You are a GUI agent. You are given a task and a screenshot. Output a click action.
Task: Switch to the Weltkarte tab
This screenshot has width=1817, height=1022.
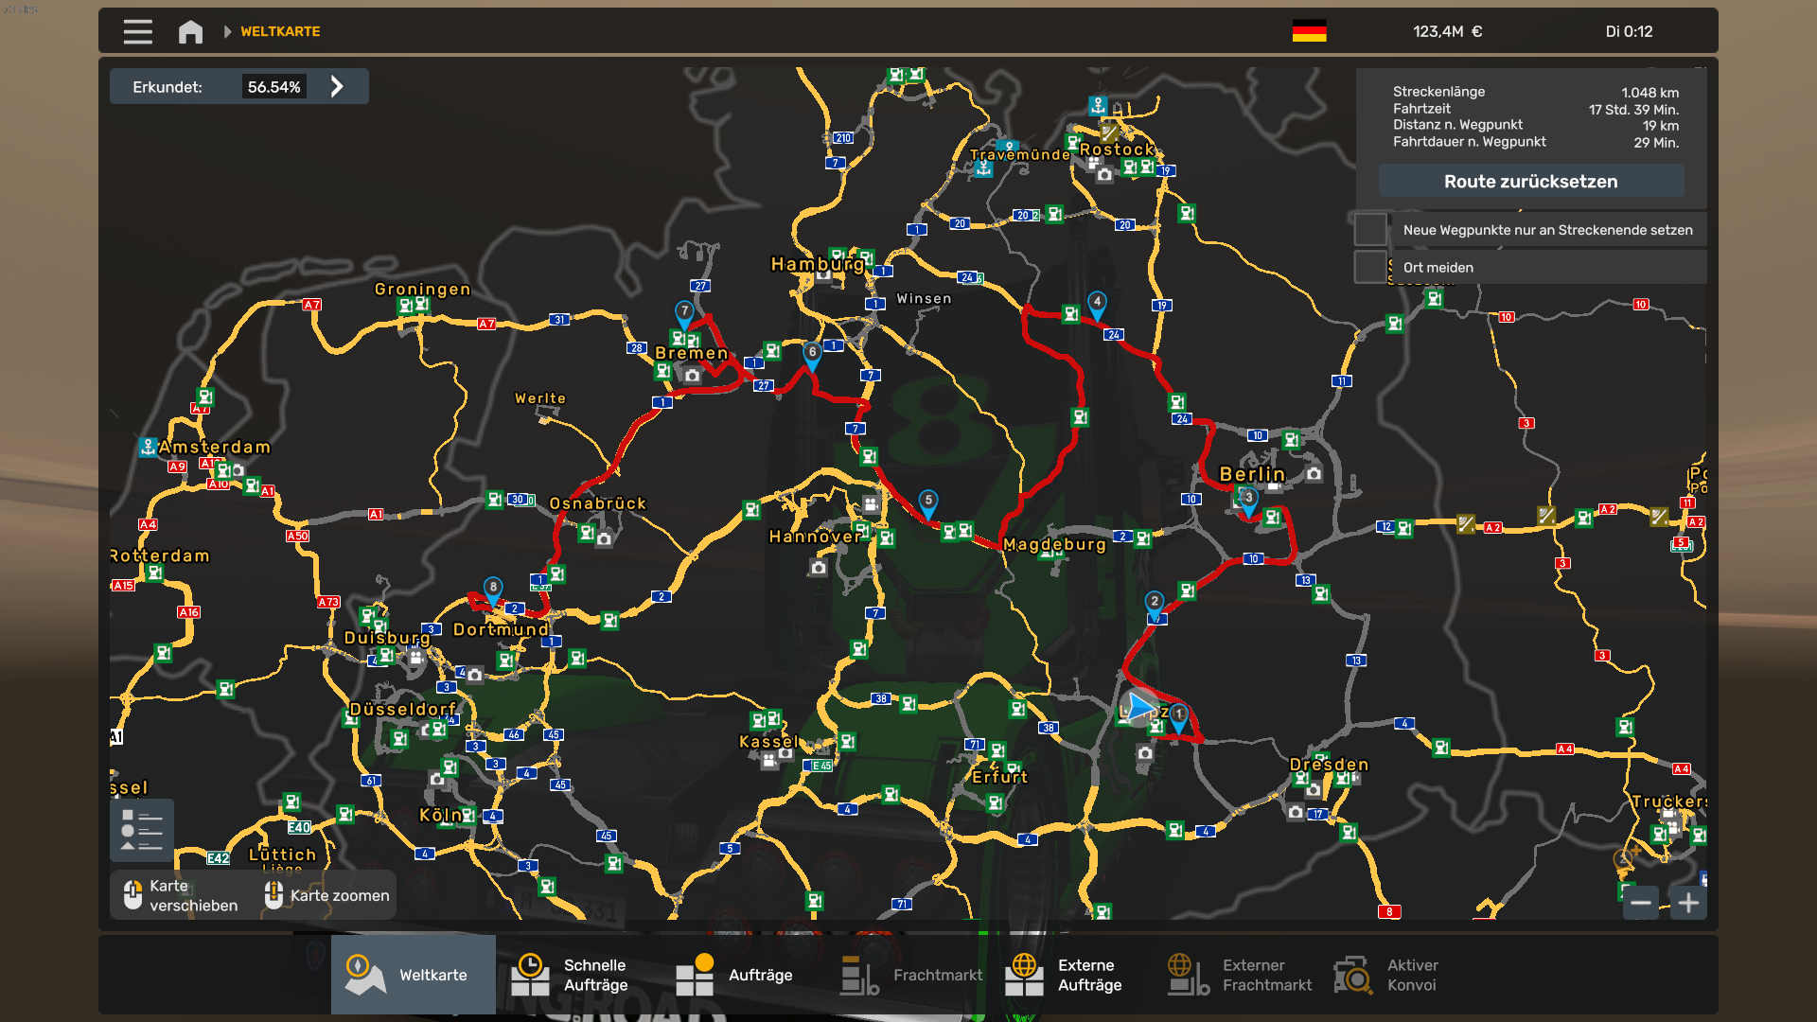(414, 975)
